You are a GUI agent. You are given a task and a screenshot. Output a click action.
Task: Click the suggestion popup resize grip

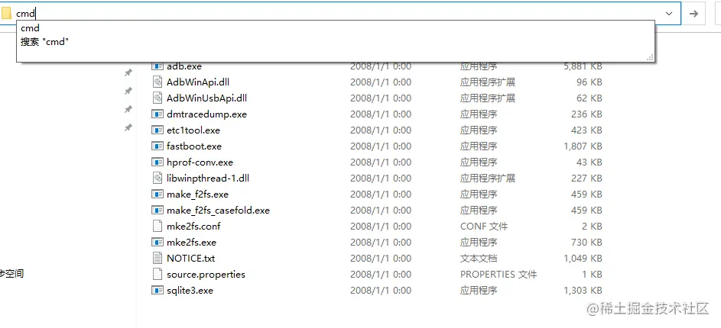pyautogui.click(x=650, y=57)
